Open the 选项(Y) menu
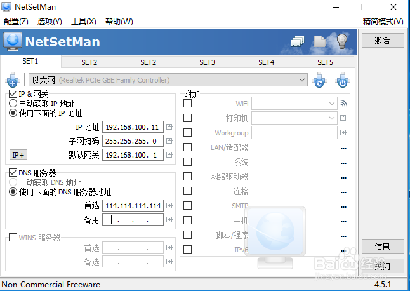The image size is (410, 291). pyautogui.click(x=50, y=22)
